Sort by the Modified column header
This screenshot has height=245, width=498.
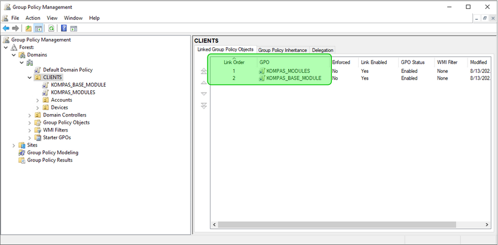tap(479, 62)
